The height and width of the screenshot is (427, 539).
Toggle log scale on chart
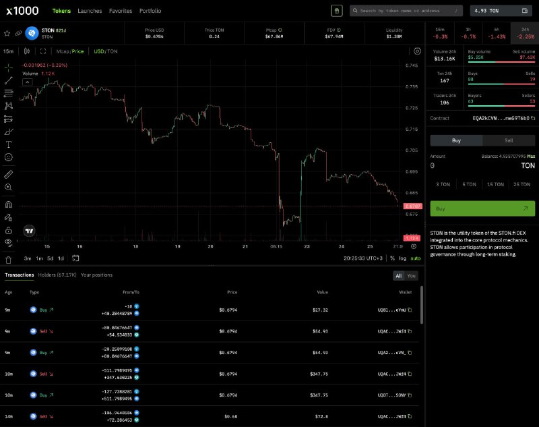pyautogui.click(x=403, y=258)
